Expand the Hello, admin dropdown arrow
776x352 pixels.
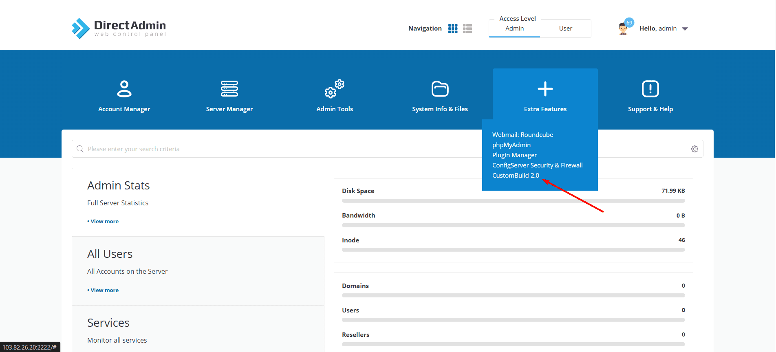pos(685,29)
